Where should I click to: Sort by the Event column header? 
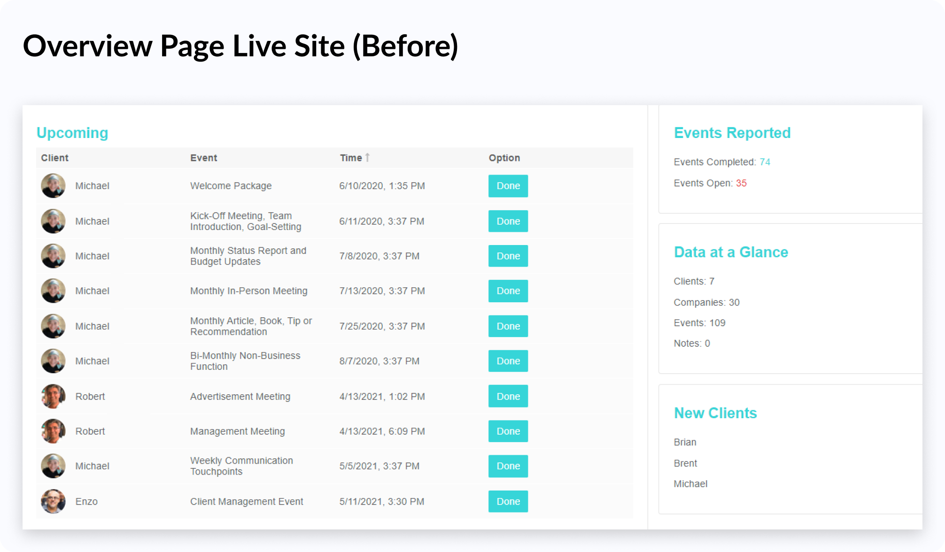point(203,158)
